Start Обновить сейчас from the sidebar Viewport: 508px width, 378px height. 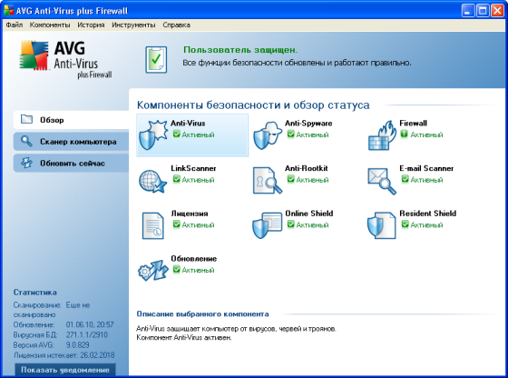click(x=71, y=163)
